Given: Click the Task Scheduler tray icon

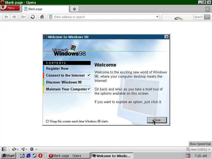Looking at the screenshot, I should pos(188,156).
